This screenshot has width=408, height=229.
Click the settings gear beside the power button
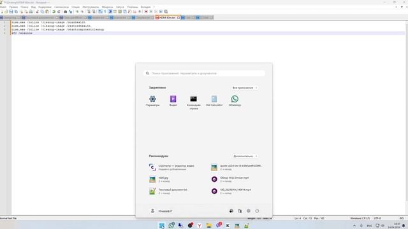coord(249,211)
